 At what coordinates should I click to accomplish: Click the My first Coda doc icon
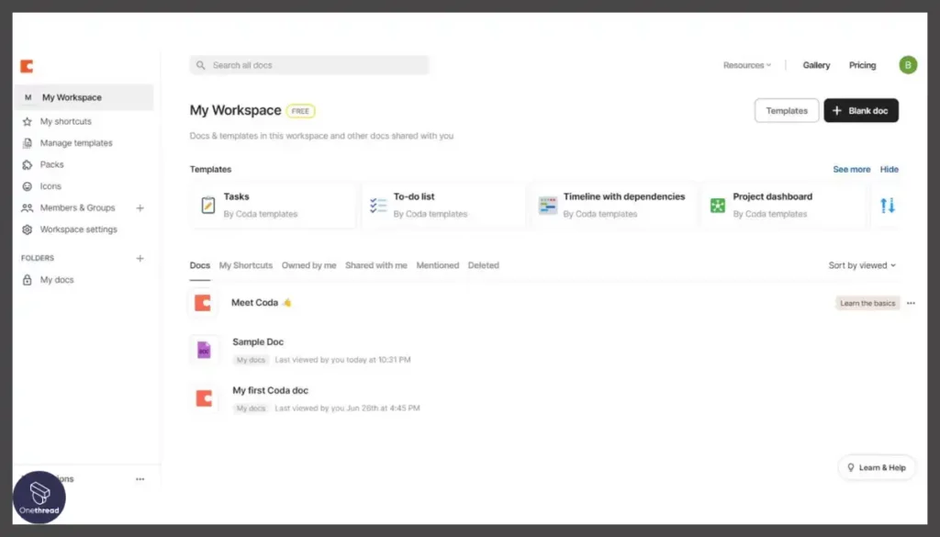pos(204,398)
